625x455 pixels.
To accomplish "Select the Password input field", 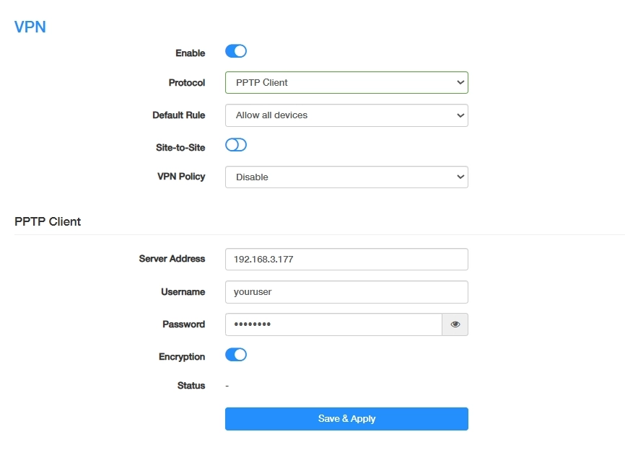I will 333,324.
